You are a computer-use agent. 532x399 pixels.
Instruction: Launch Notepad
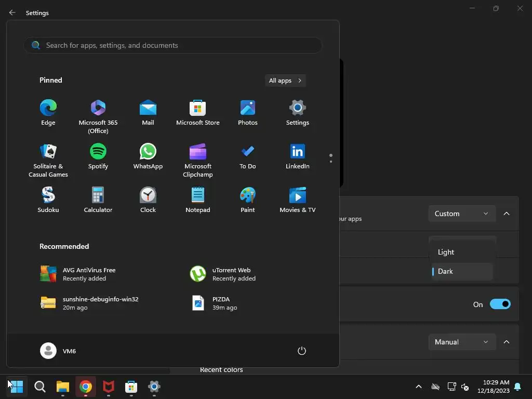point(198,200)
